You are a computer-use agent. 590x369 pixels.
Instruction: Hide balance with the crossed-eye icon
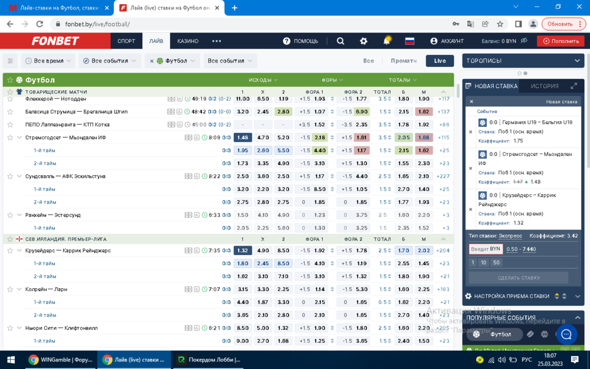(x=524, y=41)
